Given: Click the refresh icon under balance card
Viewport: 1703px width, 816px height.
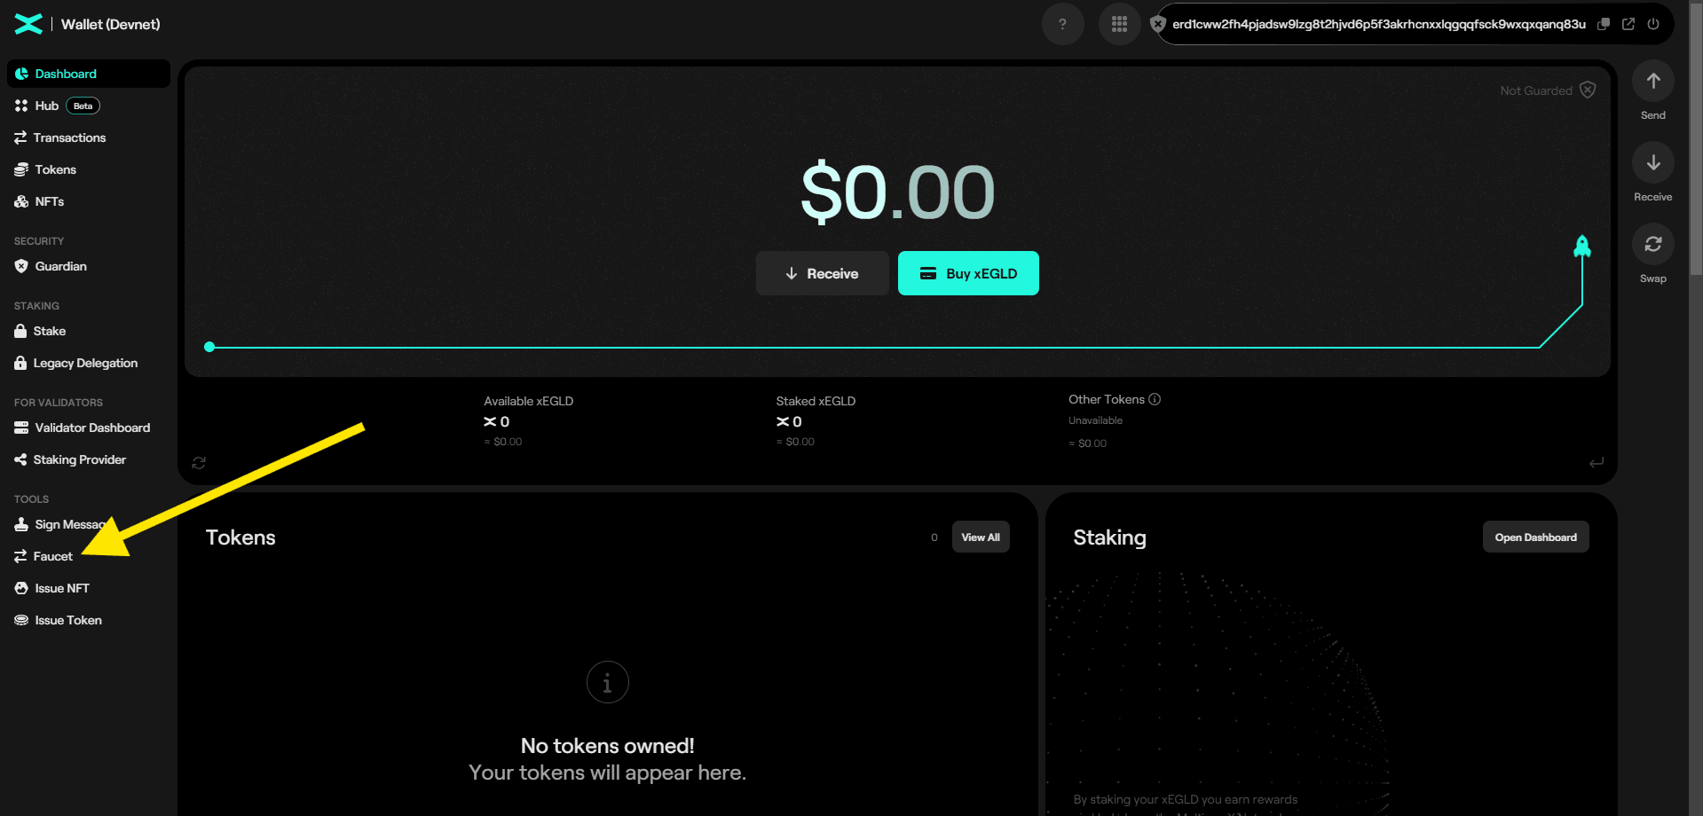Looking at the screenshot, I should (x=199, y=463).
